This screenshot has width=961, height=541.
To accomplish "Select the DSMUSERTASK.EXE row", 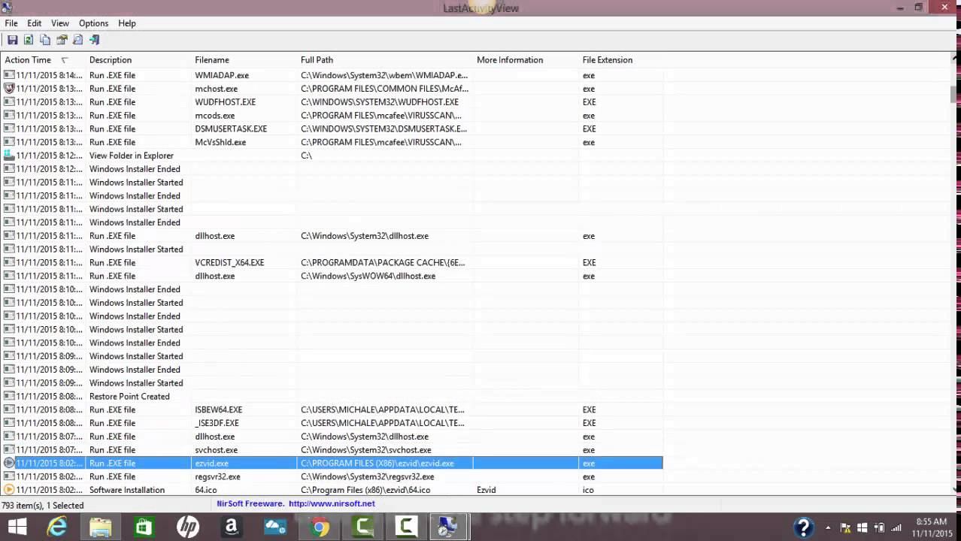I will click(x=332, y=129).
